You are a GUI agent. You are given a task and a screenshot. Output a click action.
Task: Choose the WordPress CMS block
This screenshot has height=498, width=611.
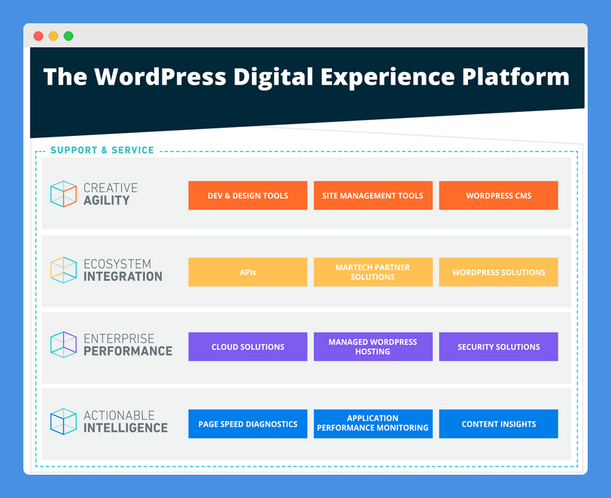tap(498, 195)
